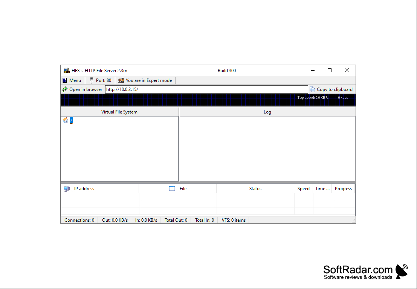Click the Progress column header
The width and height of the screenshot is (417, 289).
(343, 189)
